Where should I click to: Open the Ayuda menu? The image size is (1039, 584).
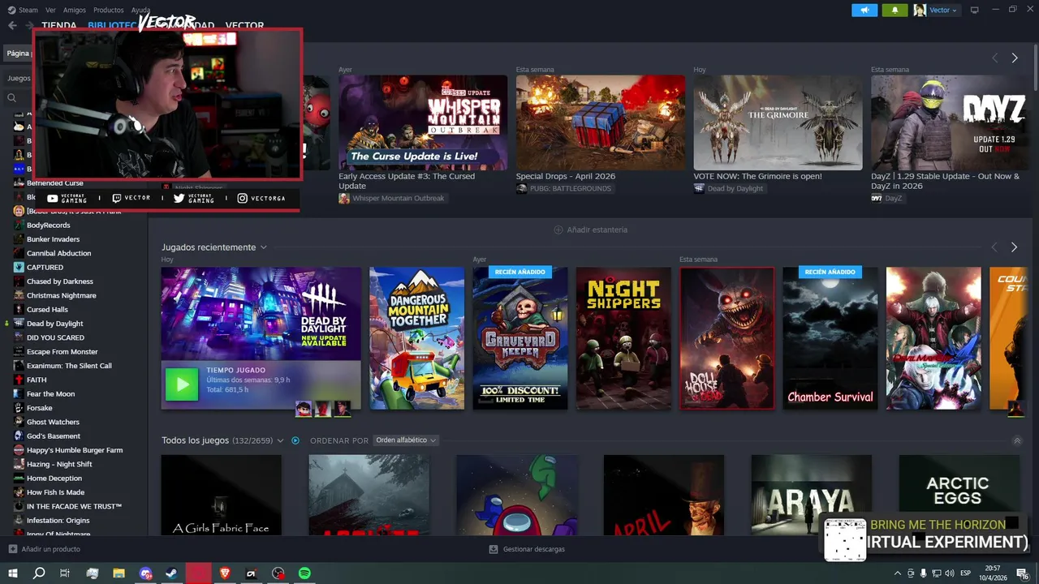[140, 10]
